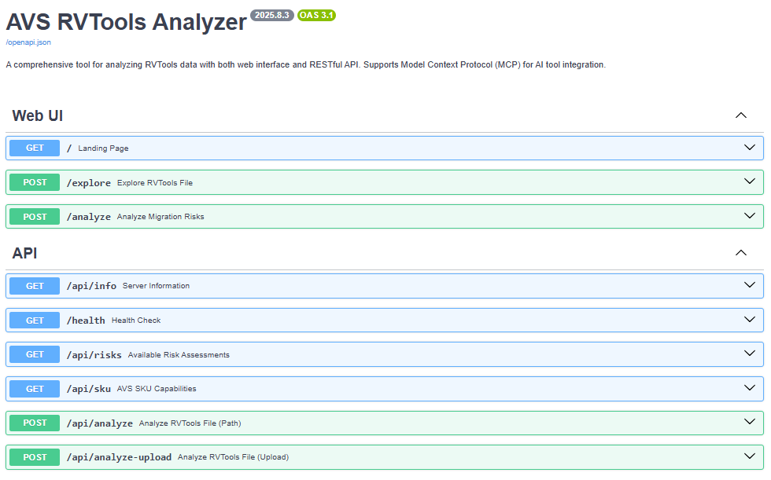This screenshot has height=480, width=771.
Task: Open the /openapi.json link
Action: (x=28, y=42)
